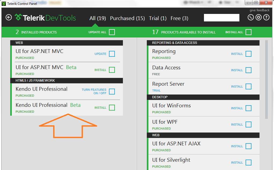This screenshot has height=170, width=274.
Task: Check Kendo UI Professional turn features checkbox
Action: tap(112, 92)
